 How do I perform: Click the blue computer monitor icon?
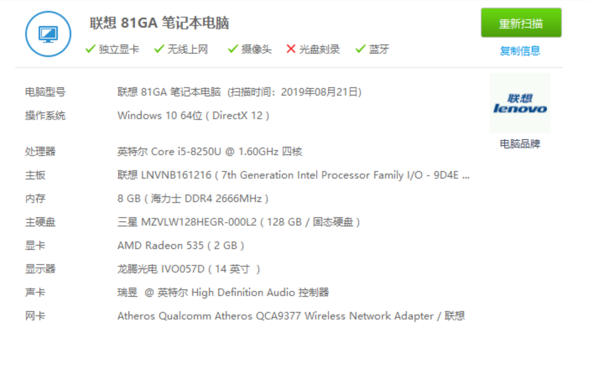(x=48, y=34)
